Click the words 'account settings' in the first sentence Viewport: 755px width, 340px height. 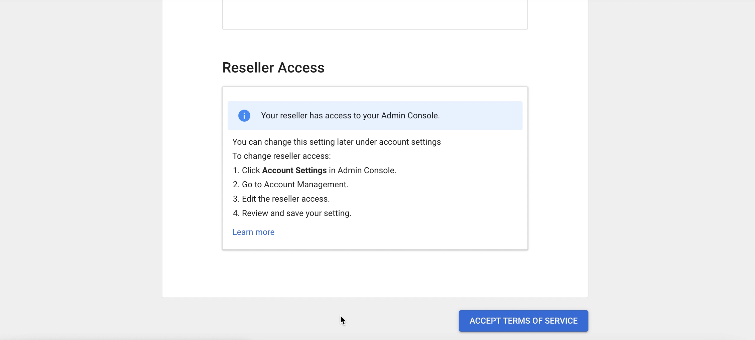pos(410,142)
